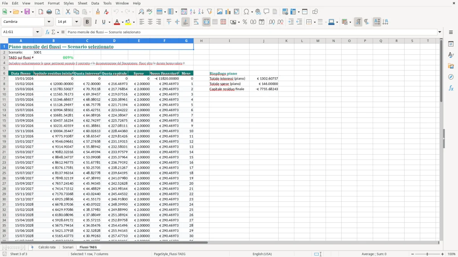Click Sort Descending icon
This screenshot has width=458, height=257.
pos(201,12)
